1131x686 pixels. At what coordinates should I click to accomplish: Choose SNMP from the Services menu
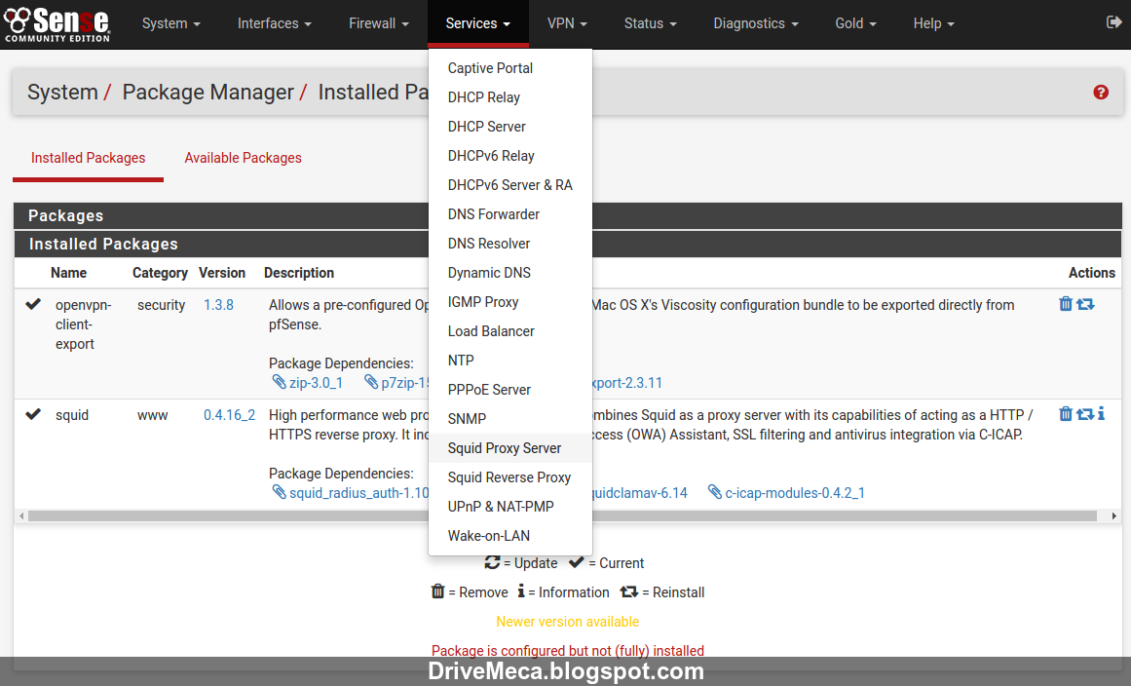(509, 418)
